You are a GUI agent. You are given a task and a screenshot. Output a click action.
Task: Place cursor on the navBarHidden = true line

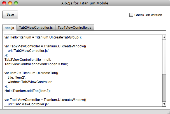coord(36,64)
